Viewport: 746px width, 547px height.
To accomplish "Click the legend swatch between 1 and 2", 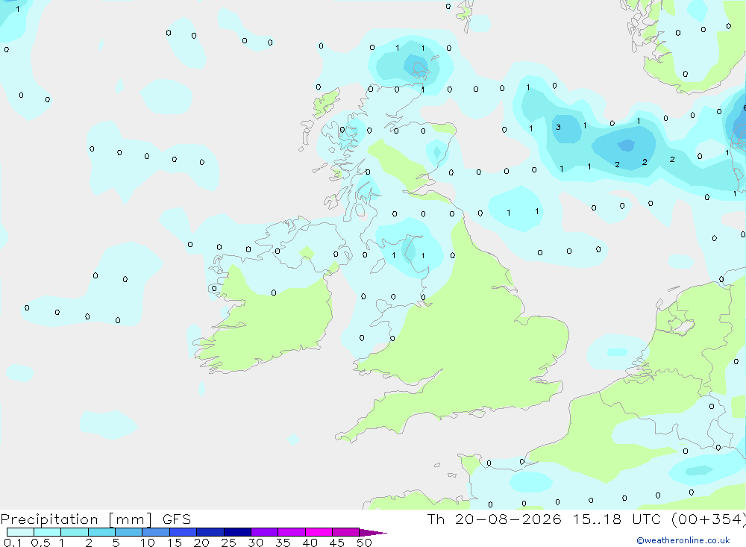I will pyautogui.click(x=75, y=532).
